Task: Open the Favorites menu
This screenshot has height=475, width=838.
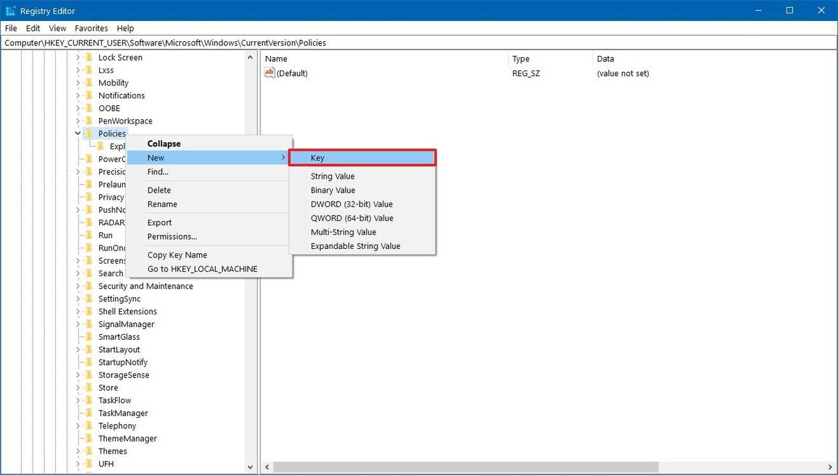Action: [91, 28]
